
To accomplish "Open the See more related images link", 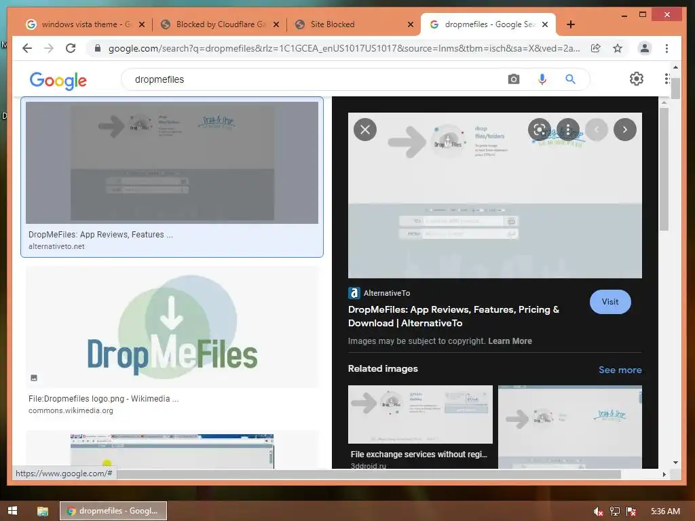I will 620,370.
